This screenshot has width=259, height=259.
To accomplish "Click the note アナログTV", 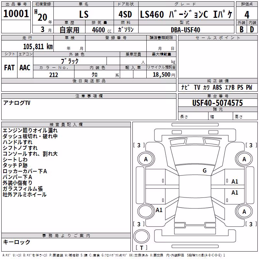I will coord(17,103).
